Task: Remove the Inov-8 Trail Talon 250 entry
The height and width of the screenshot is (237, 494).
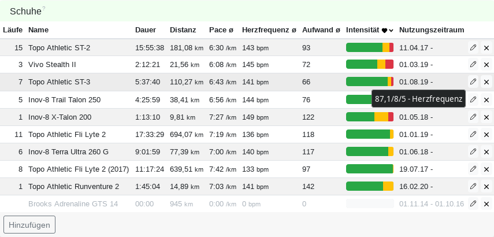Action: [486, 99]
